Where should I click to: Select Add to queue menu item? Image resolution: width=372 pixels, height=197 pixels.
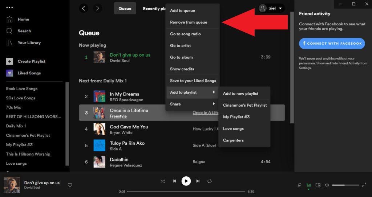coord(193,11)
